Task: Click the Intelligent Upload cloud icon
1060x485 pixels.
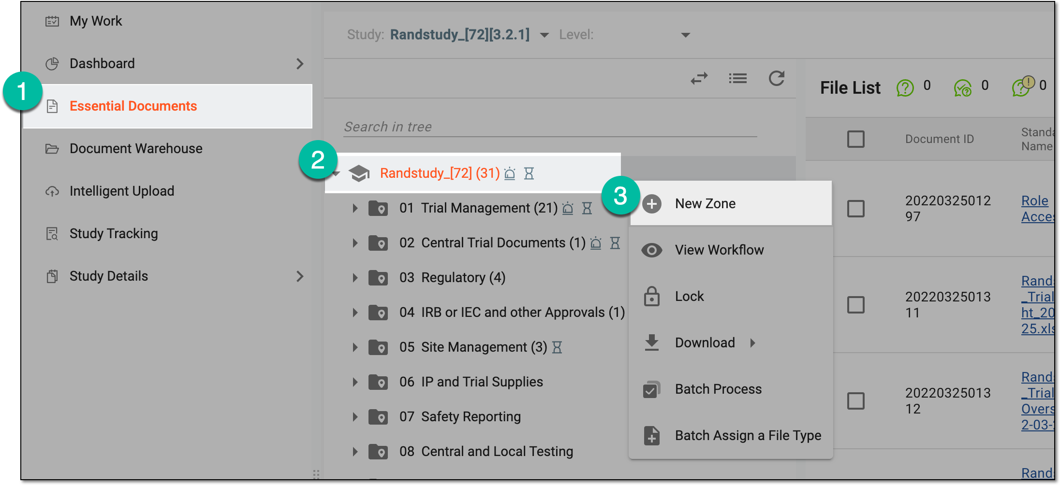Action: point(52,191)
